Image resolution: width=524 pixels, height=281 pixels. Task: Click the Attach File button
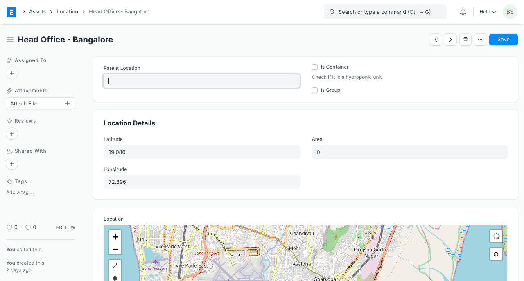pos(40,103)
